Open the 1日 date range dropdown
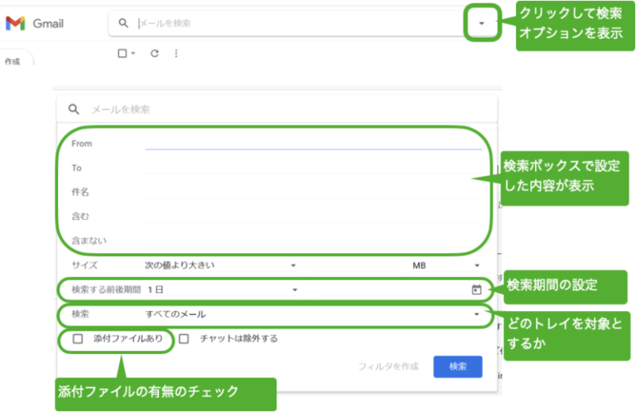The width and height of the screenshot is (636, 412). 222,289
